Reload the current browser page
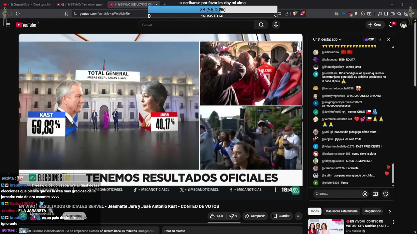 click(18, 14)
